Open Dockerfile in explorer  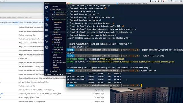coord(58,35)
